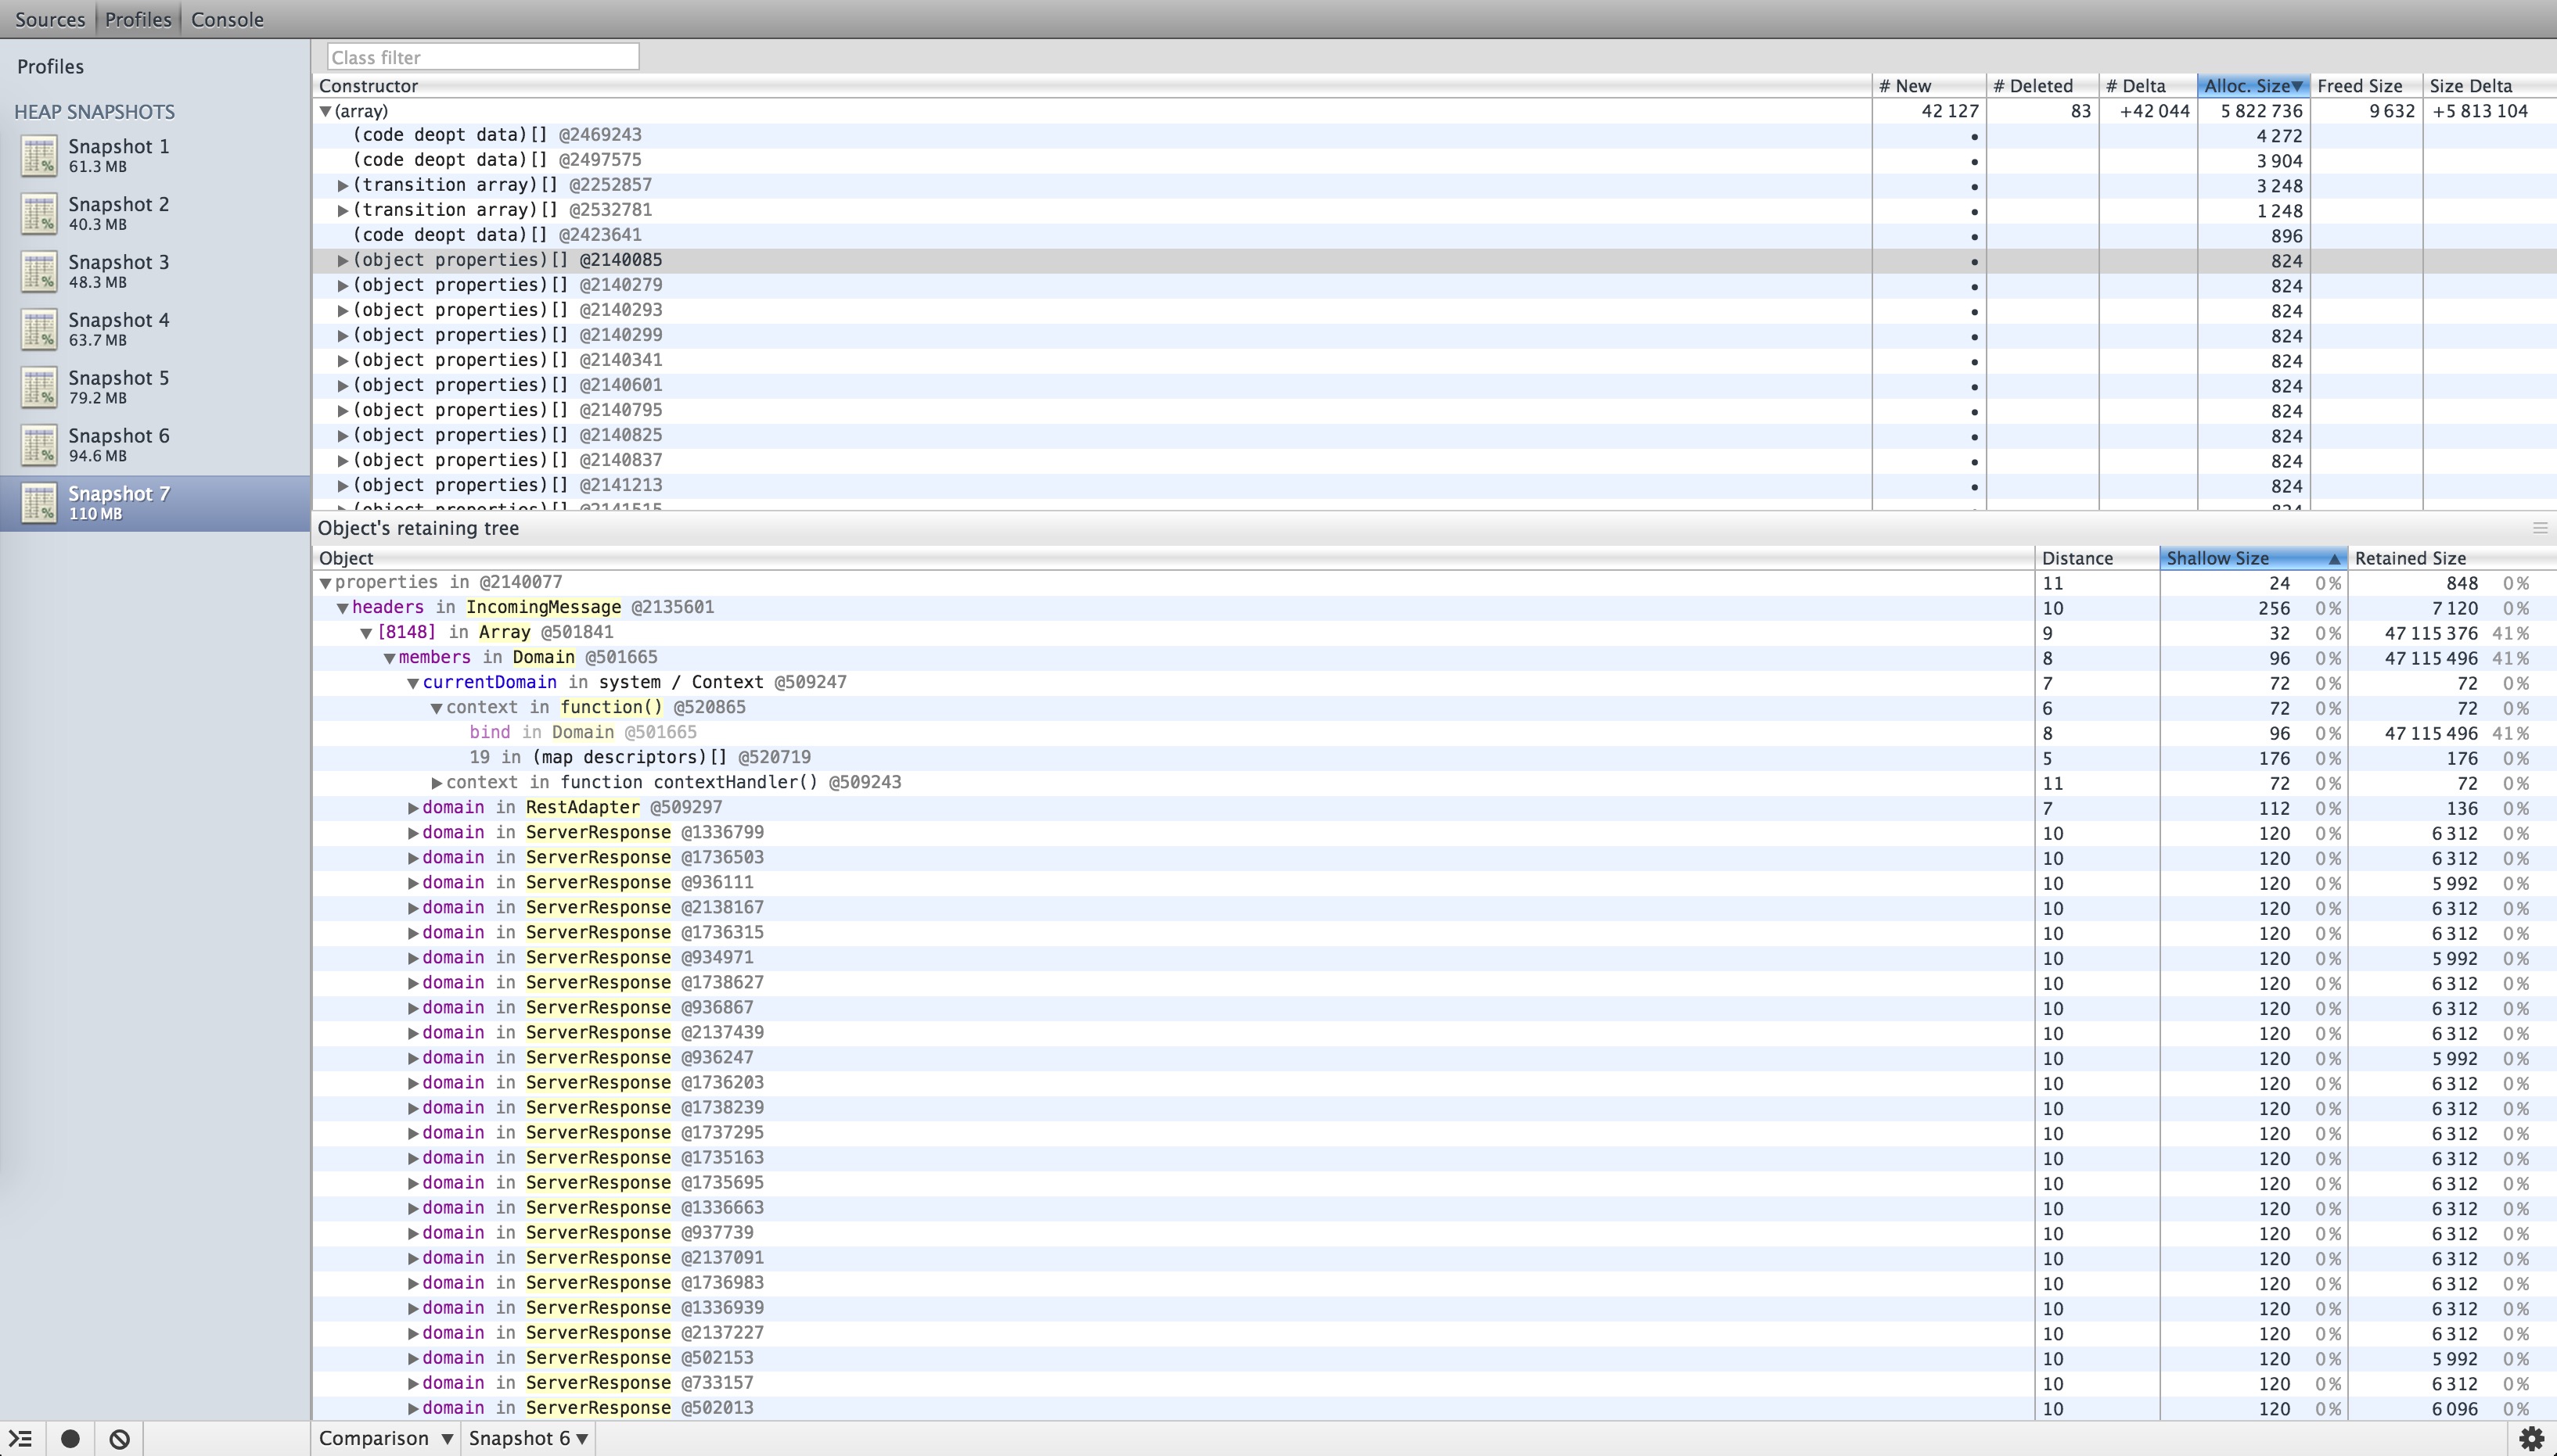
Task: Click the show console drawer icon
Action: coord(22,1439)
